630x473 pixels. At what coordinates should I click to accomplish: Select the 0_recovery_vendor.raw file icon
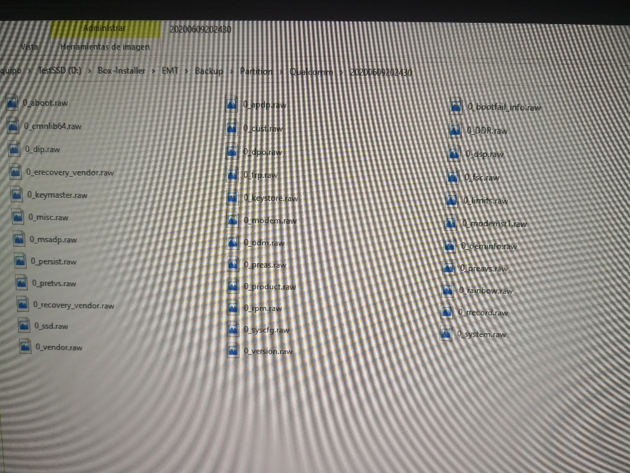[22, 305]
